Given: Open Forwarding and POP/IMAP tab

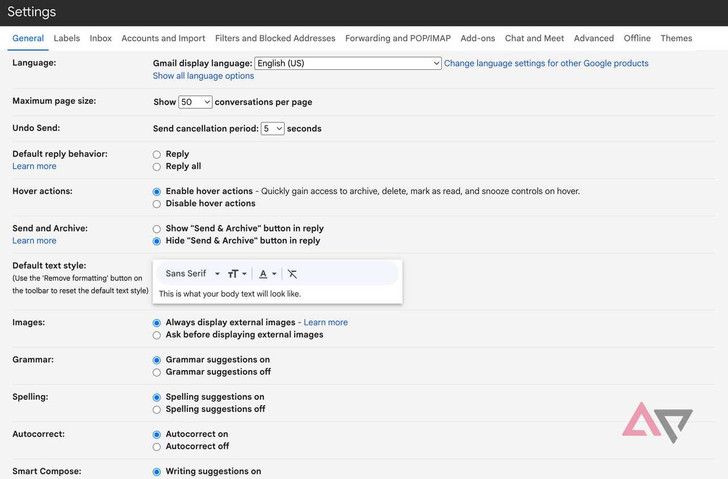Looking at the screenshot, I should (398, 38).
